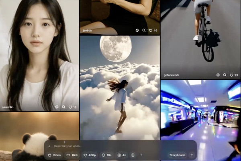Open the Storyboard editor
The width and height of the screenshot is (241, 161).
pos(177,155)
